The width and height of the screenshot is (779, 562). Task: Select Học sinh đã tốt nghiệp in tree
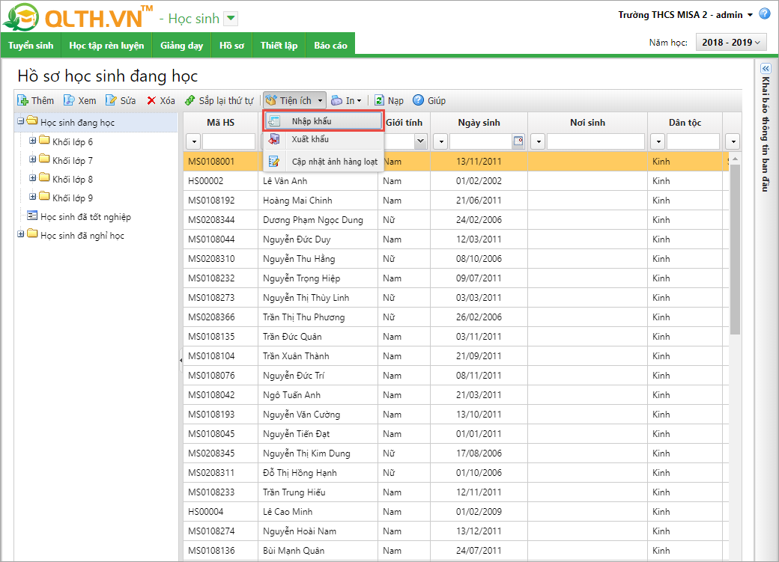[85, 216]
